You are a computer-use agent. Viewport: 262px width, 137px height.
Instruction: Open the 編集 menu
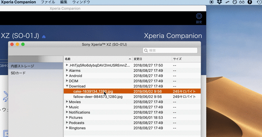64,2
